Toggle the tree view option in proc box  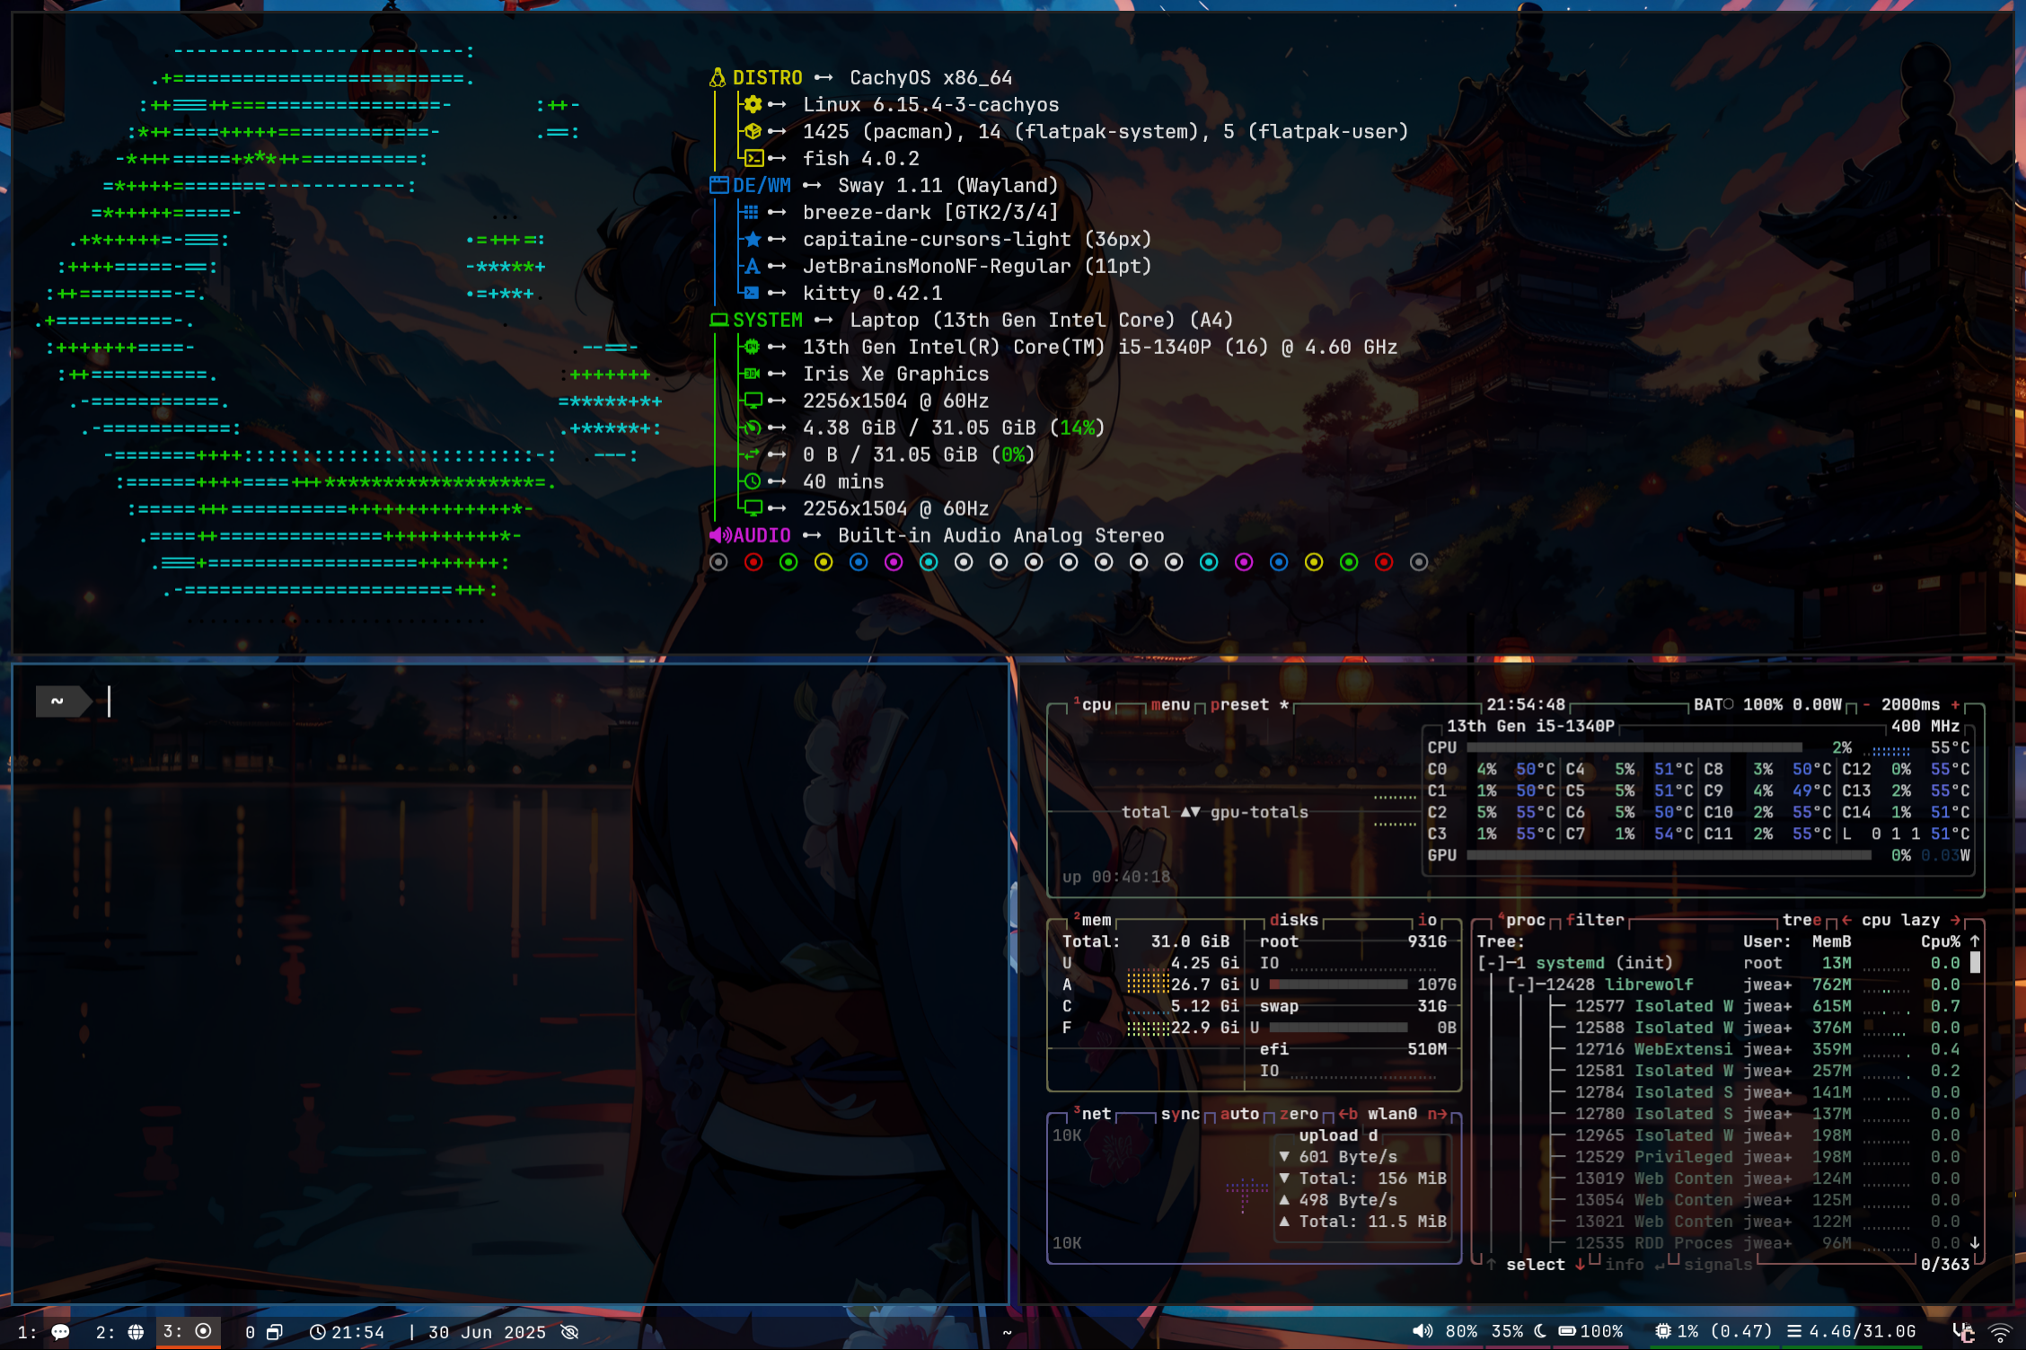pos(1802,921)
